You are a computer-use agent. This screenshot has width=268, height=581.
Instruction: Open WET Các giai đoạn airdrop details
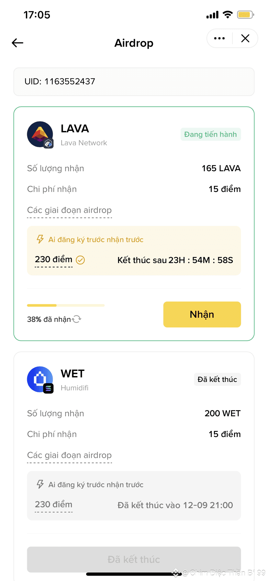click(69, 455)
